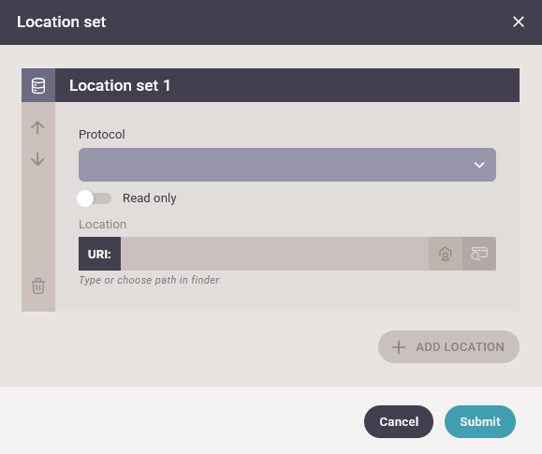Image resolution: width=542 pixels, height=454 pixels.
Task: Close the Location set dialog with the X
Action: 519,22
